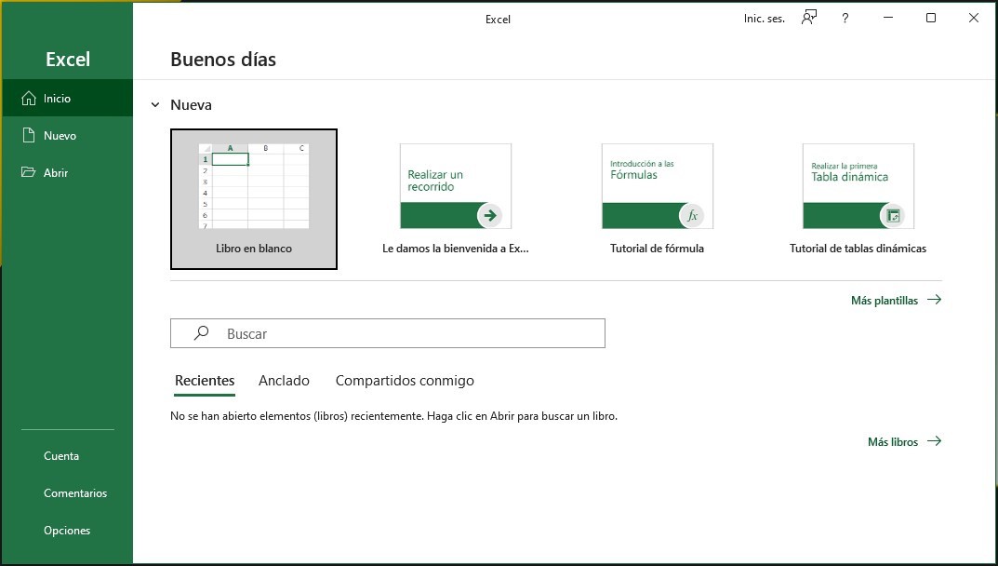Image resolution: width=998 pixels, height=566 pixels.
Task: Click the green arrow on Realizar un recorrido
Action: [490, 216]
